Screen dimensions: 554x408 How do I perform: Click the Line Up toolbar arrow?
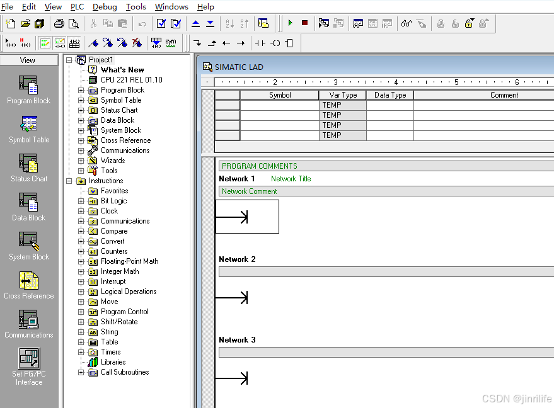click(x=212, y=43)
